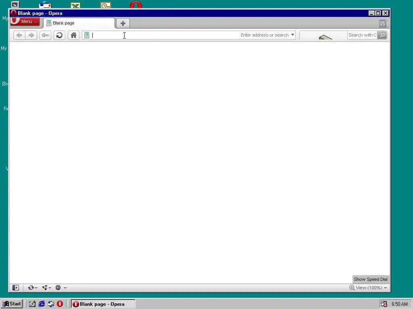Launch the notepad quick launch icon in taskbar
The width and height of the screenshot is (413, 309).
pos(32,304)
